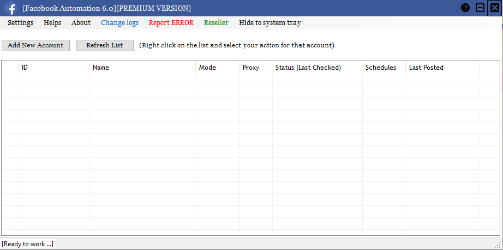
Task: Click the Refresh List button
Action: point(105,45)
